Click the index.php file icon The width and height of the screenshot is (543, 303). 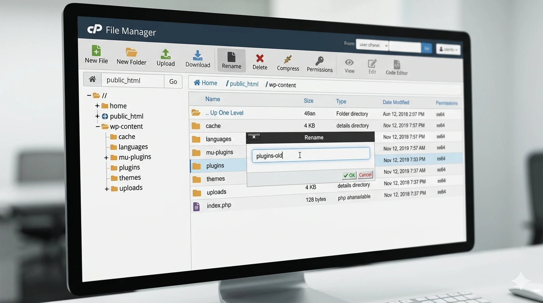tap(196, 206)
